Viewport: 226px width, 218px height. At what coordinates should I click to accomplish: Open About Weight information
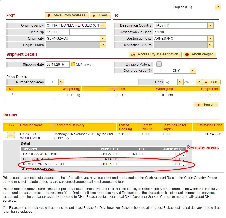199,54
